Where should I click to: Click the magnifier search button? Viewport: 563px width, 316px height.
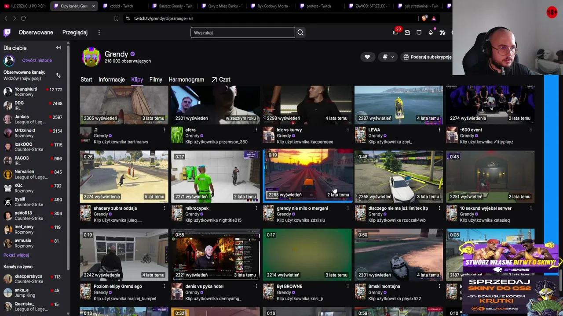pos(300,32)
